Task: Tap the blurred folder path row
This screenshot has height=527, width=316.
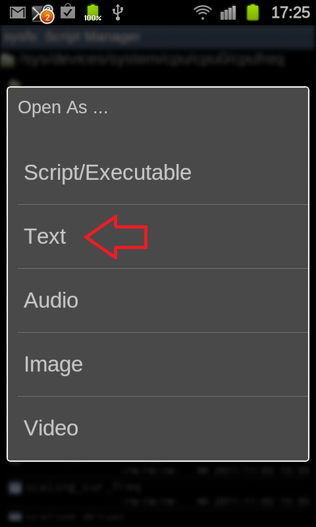Action: pyautogui.click(x=158, y=59)
